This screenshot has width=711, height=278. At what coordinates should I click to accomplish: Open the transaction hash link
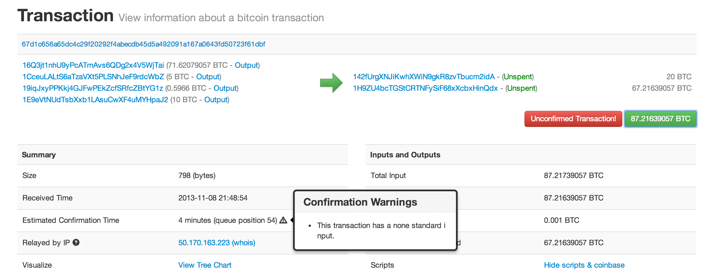pyautogui.click(x=143, y=44)
